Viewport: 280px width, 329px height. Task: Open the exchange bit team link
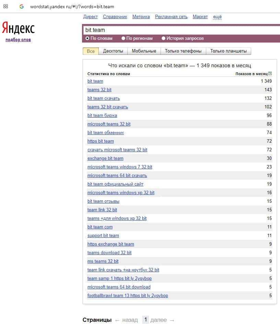click(x=105, y=158)
